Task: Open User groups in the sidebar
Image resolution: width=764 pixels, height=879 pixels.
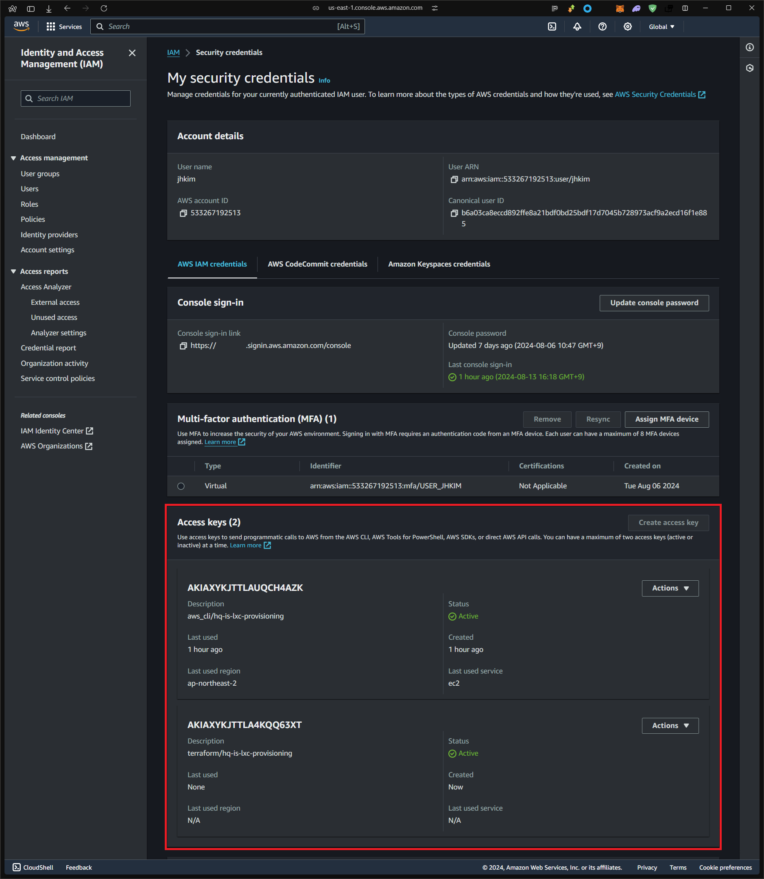Action: point(39,174)
